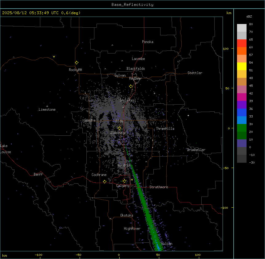Screen dimensions: 265x259
Task: Click the -50 tick on the right axis
Action: tap(225, 168)
